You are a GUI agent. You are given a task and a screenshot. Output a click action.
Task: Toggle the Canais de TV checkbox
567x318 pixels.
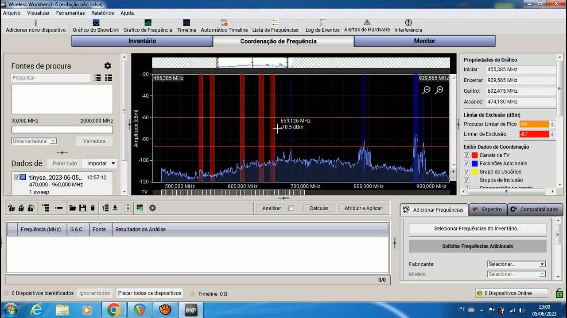466,155
